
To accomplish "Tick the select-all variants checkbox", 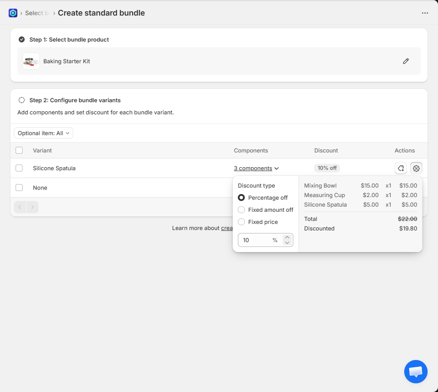I will pyautogui.click(x=19, y=150).
